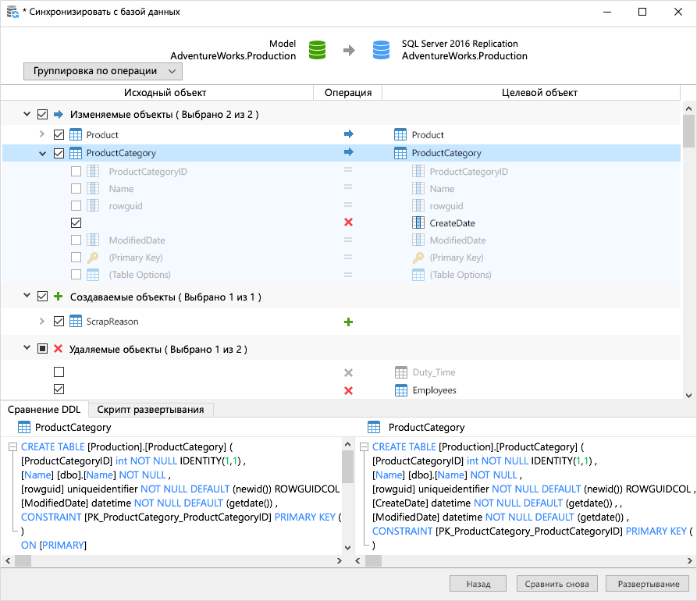This screenshot has height=601, width=697.
Task: Click the red X operation for Employees
Action: point(348,390)
